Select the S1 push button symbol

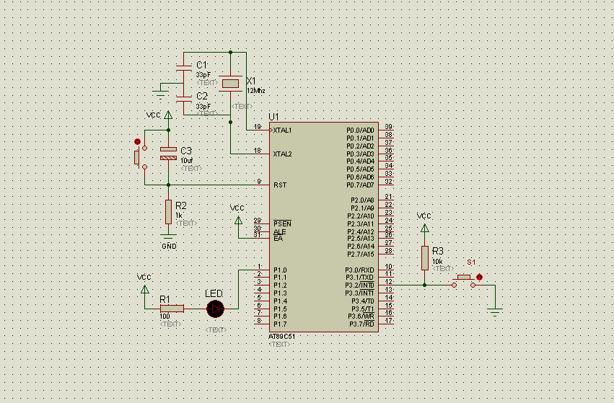464,281
